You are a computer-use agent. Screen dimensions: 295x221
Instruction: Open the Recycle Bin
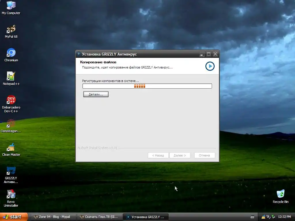(x=281, y=196)
